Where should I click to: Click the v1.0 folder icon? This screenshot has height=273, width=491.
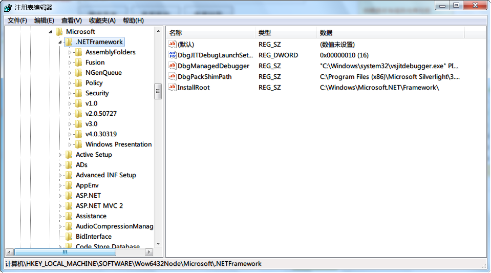point(79,103)
